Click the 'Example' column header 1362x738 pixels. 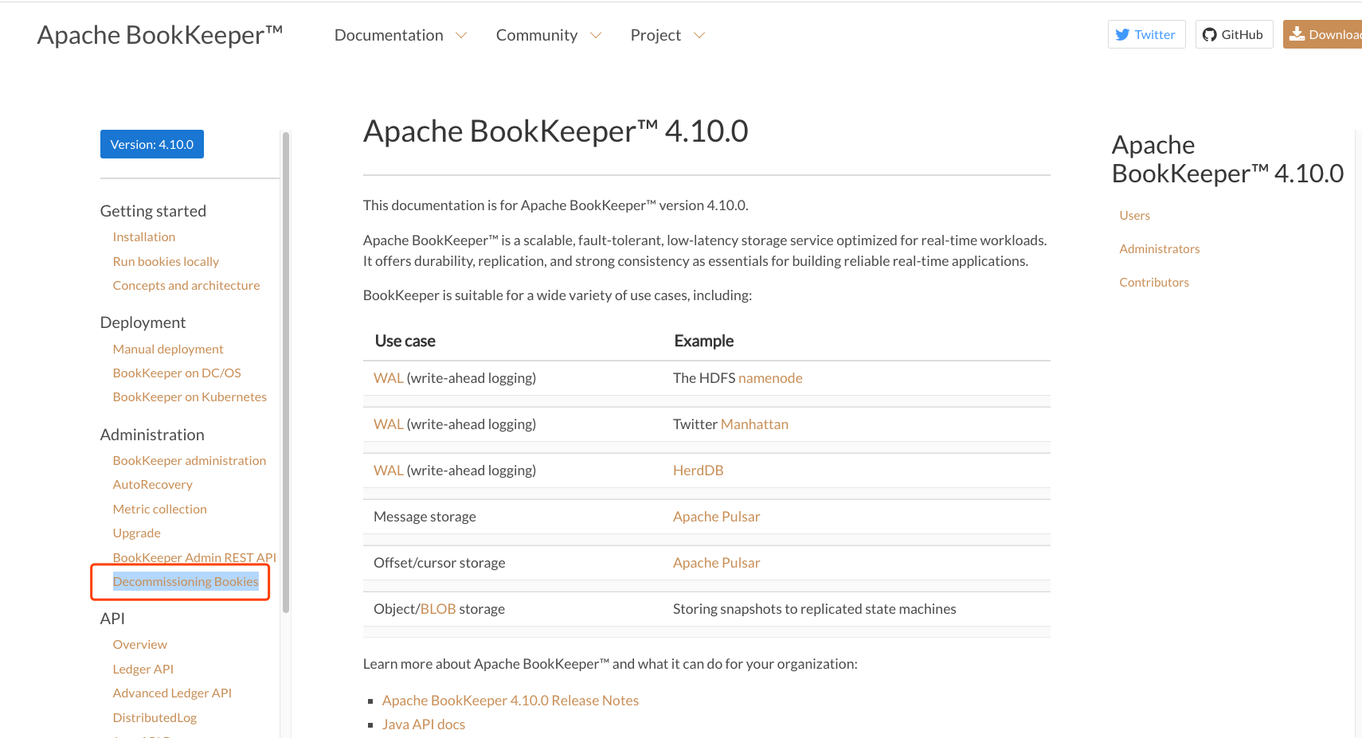tap(704, 341)
